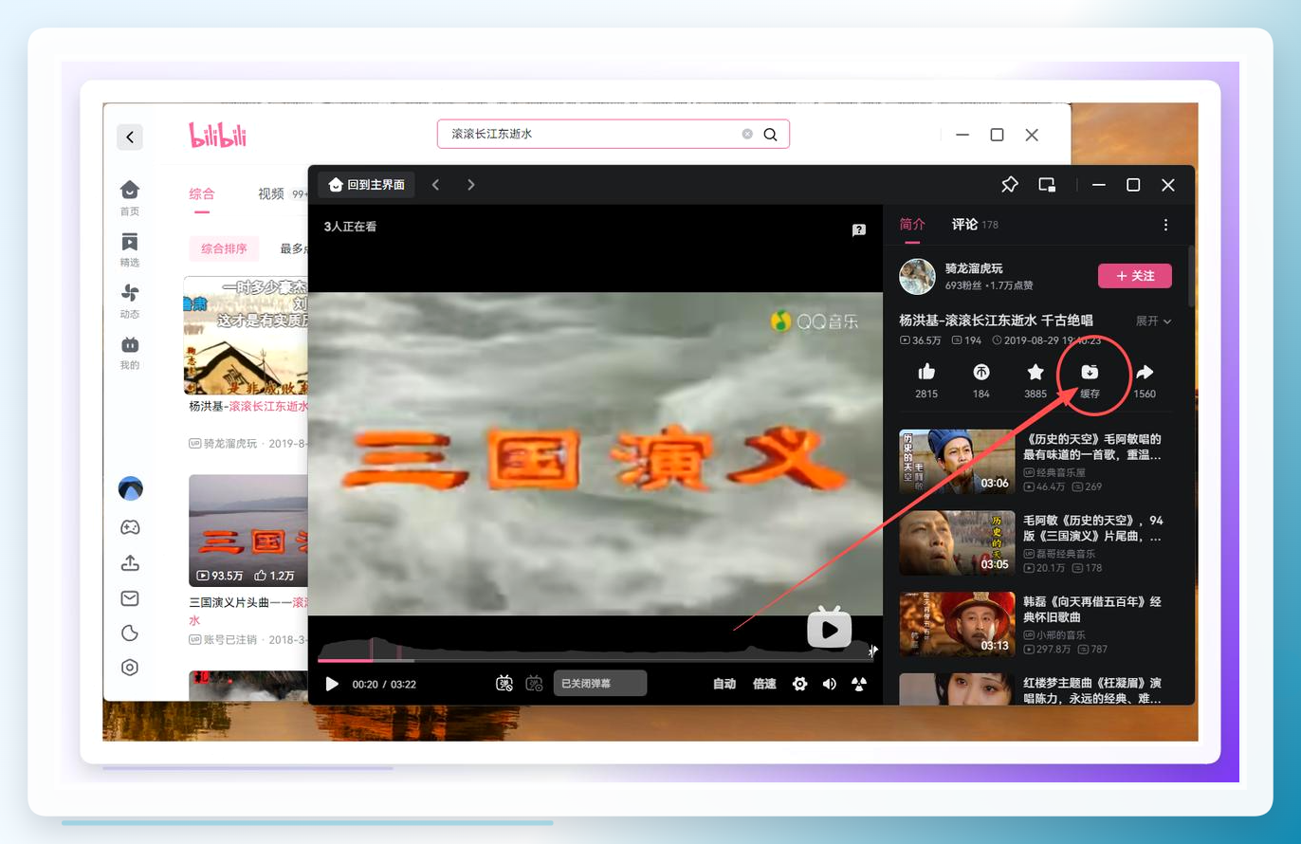Click large TV play overlay button
The height and width of the screenshot is (844, 1301).
pyautogui.click(x=830, y=628)
